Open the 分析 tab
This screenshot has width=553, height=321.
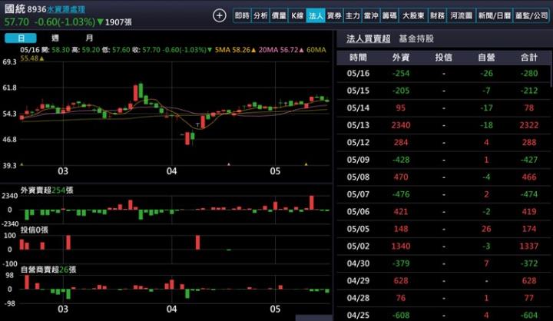pyautogui.click(x=260, y=15)
